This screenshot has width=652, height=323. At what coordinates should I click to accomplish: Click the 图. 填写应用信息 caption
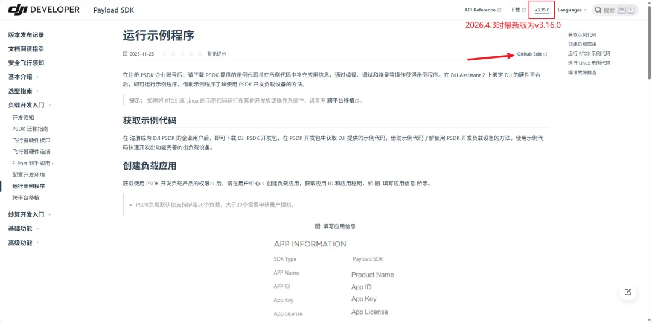(335, 226)
